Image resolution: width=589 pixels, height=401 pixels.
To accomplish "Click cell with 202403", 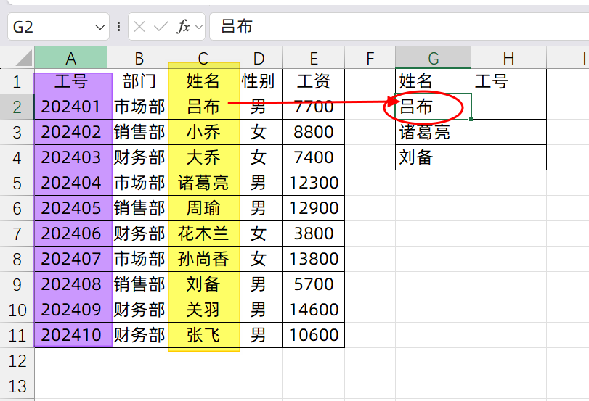I will pos(70,157).
